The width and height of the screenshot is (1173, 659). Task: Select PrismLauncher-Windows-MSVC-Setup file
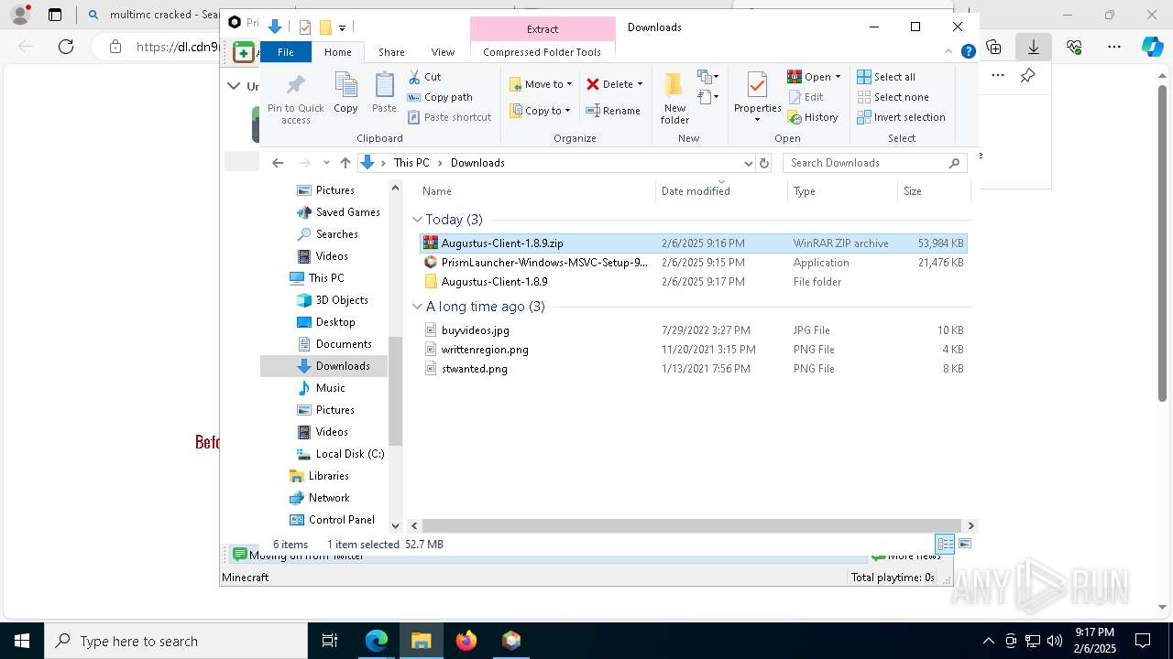coord(693,263)
